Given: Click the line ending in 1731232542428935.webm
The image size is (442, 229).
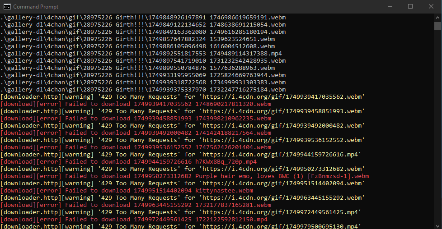Looking at the screenshot, I should [143, 61].
